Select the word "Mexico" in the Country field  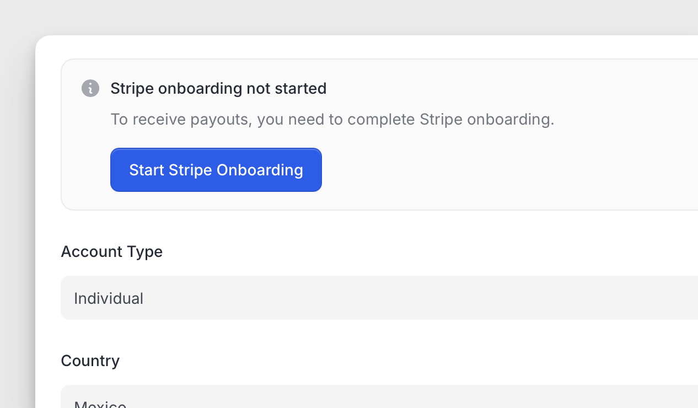[100, 405]
